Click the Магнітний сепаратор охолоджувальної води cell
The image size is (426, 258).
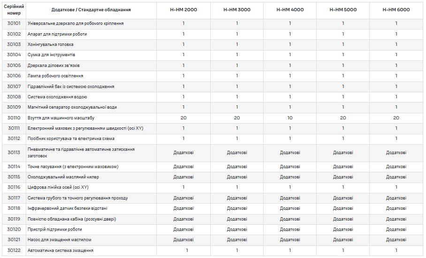72,107
